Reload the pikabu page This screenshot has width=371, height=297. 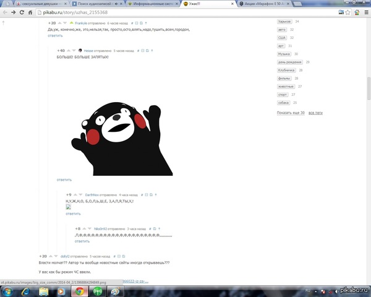(22, 12)
